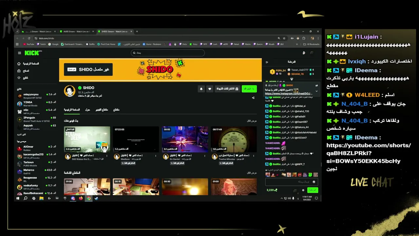Click the green Subscribe button
Viewport: 419px width, 236px height.
[x=249, y=89]
